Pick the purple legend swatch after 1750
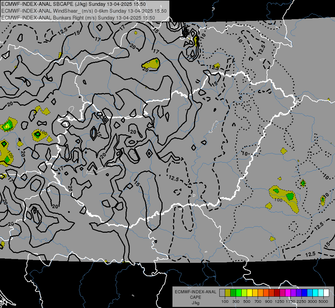 coord(293,293)
